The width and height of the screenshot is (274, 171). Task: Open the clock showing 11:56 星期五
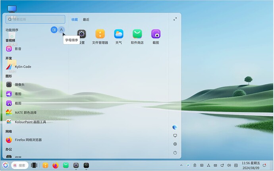251,165
